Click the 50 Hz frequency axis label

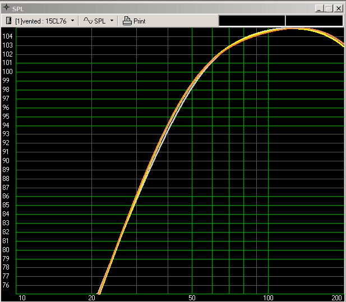pyautogui.click(x=192, y=298)
